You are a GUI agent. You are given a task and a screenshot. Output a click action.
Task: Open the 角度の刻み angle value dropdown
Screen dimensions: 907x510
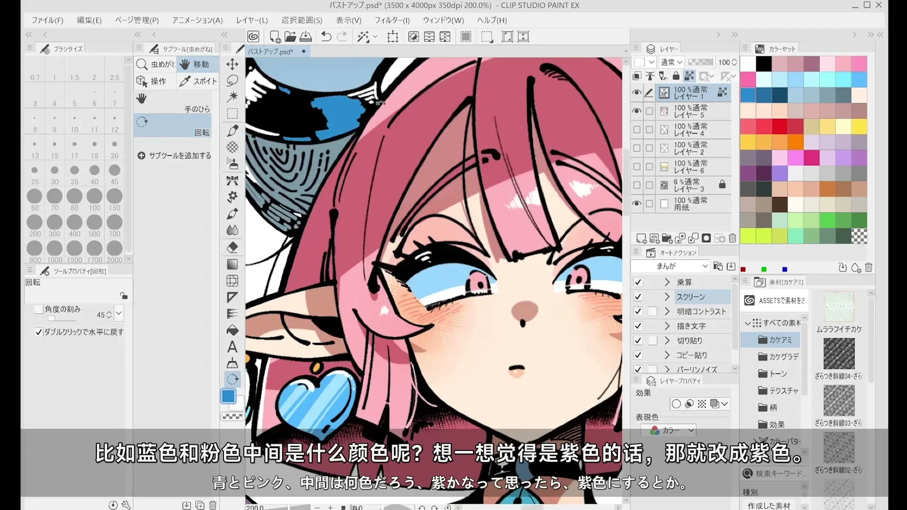pos(118,314)
